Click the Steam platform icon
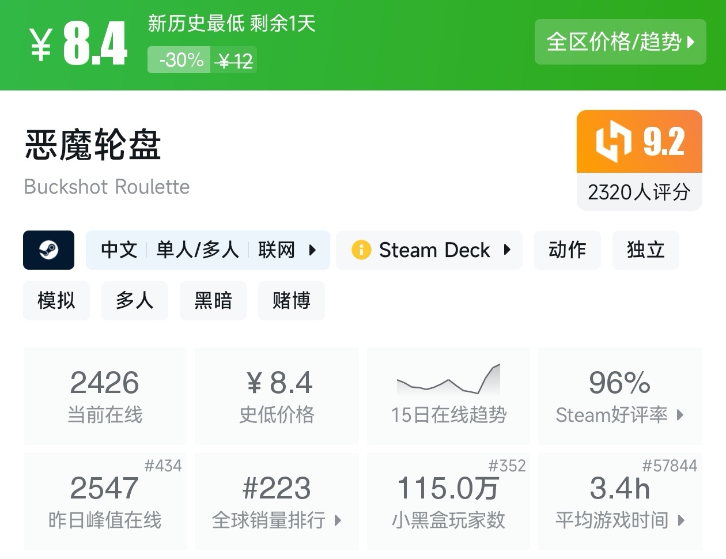This screenshot has width=726, height=559. click(x=48, y=250)
